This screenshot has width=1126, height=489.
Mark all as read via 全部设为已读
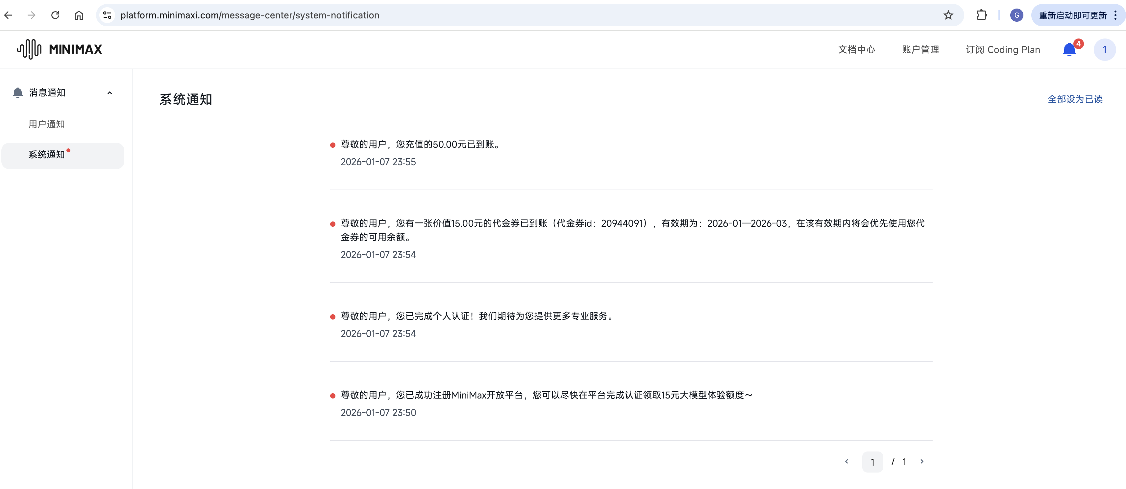pos(1075,99)
